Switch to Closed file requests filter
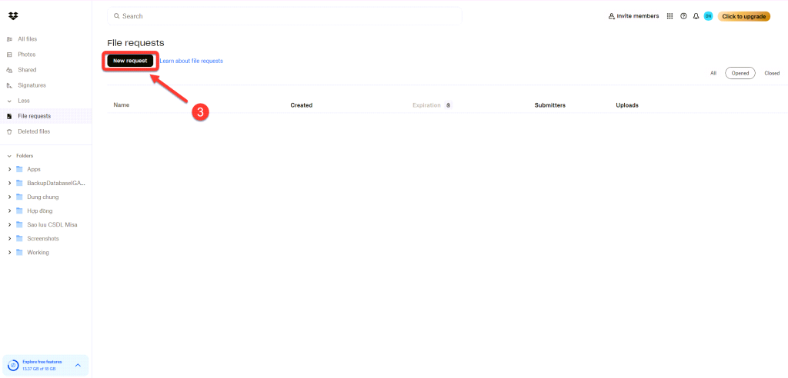788x378 pixels. [x=772, y=73]
